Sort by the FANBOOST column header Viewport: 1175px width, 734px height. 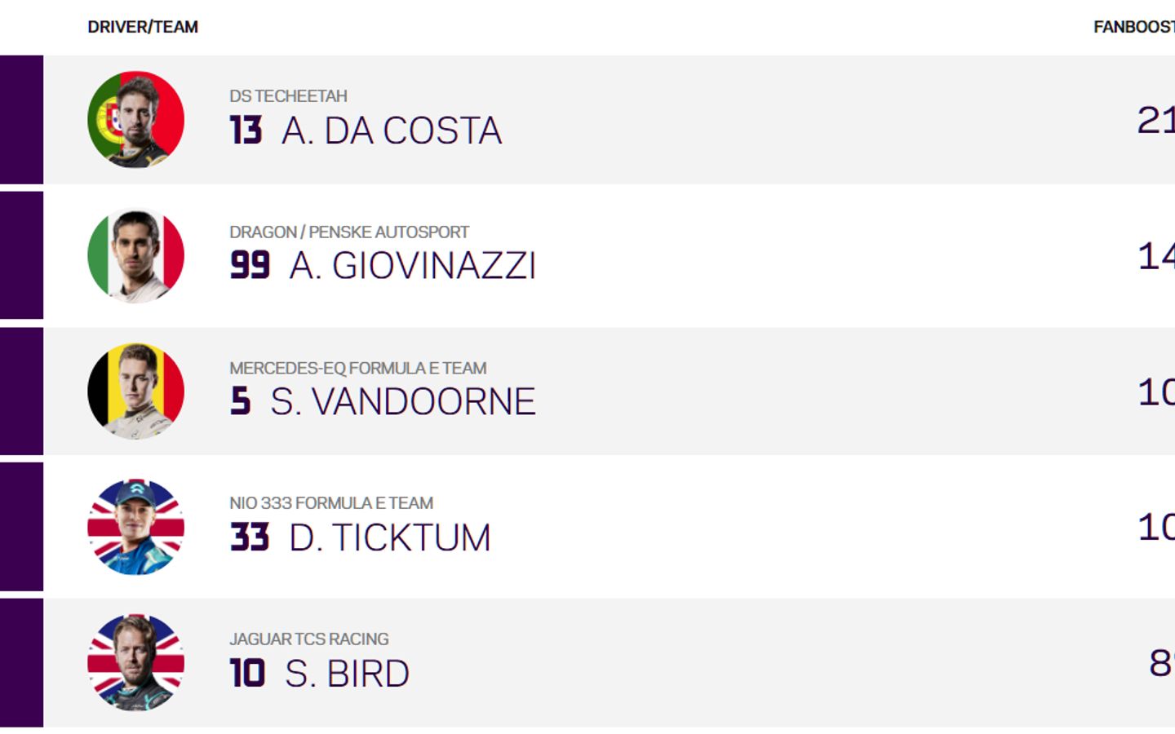[1133, 27]
